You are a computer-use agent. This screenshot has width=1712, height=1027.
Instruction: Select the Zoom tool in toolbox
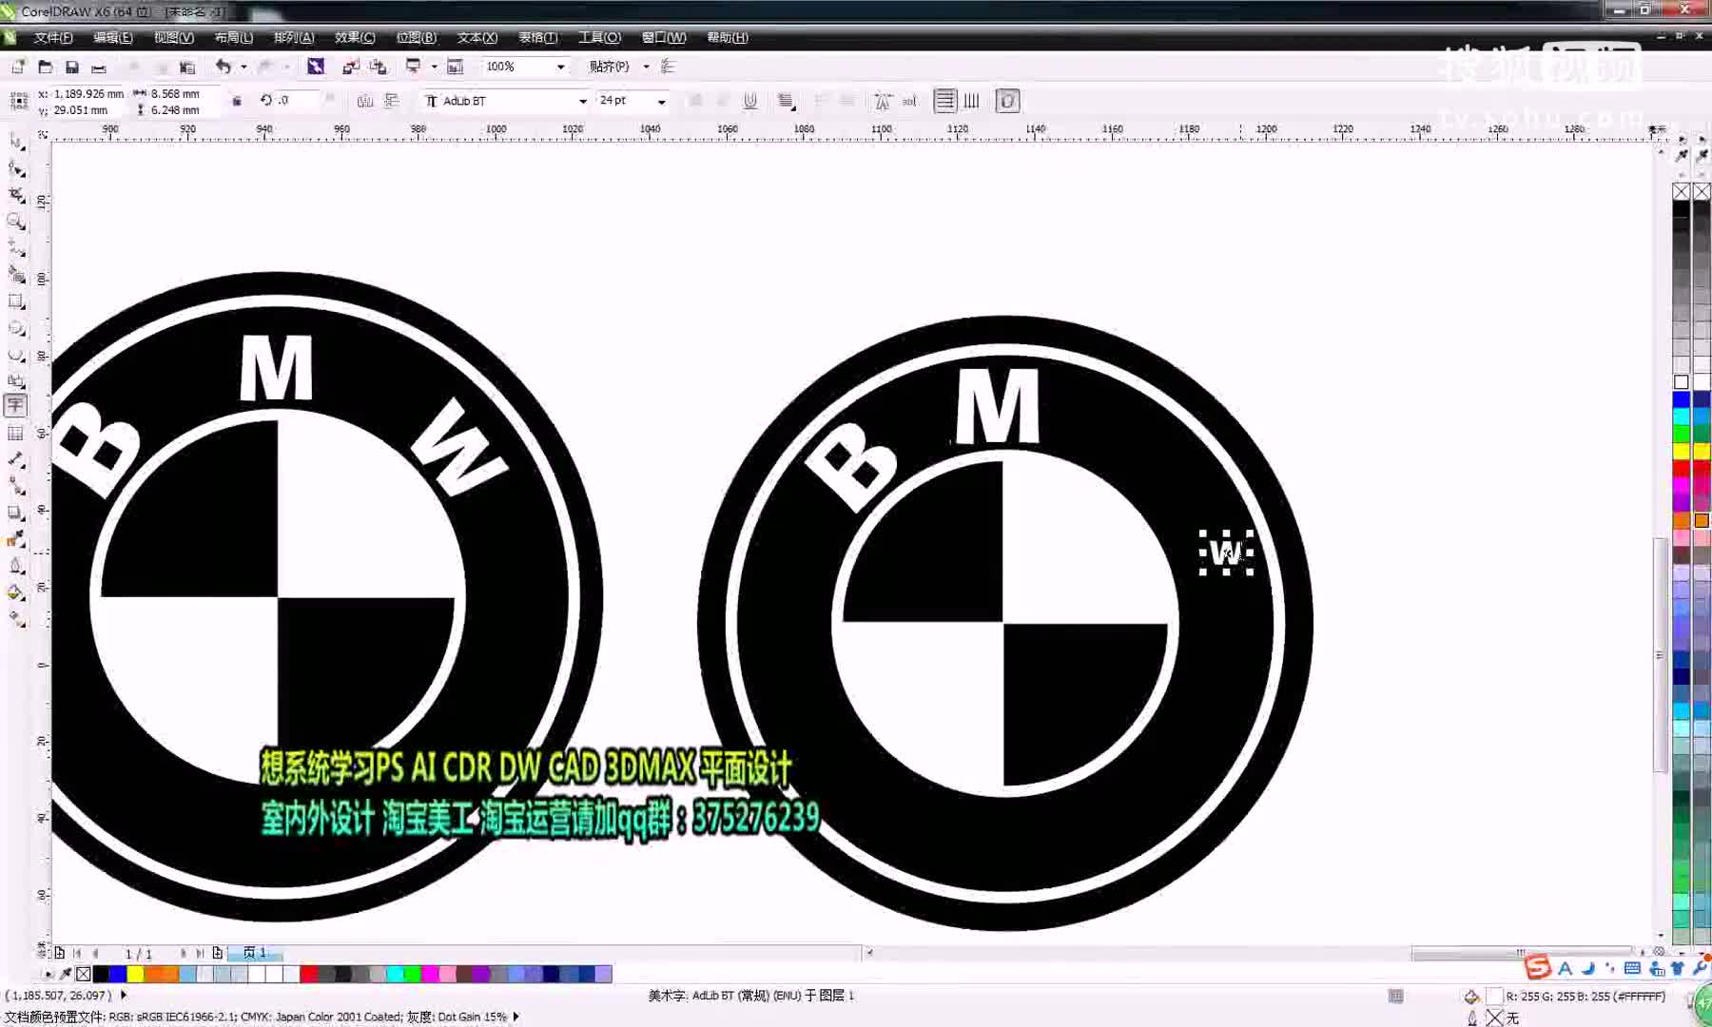pos(16,222)
